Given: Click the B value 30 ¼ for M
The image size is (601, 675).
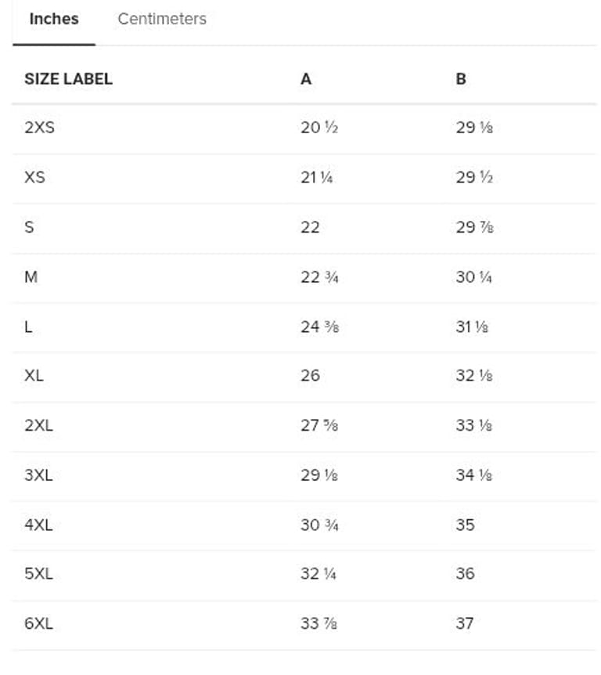Looking at the screenshot, I should pyautogui.click(x=473, y=276).
